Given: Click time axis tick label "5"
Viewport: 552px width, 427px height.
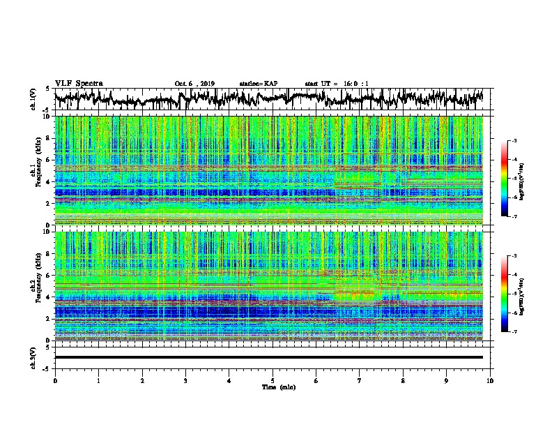Looking at the screenshot, I should point(273,381).
